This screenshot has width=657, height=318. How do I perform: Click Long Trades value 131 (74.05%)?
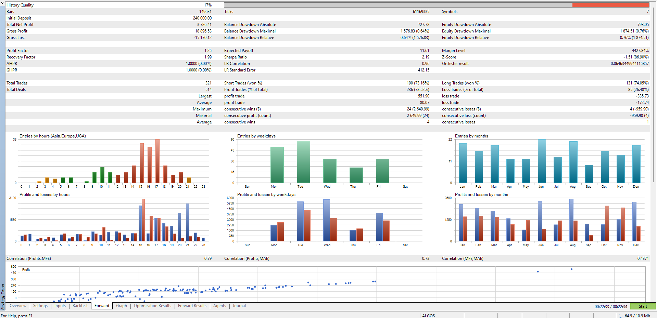click(x=637, y=83)
